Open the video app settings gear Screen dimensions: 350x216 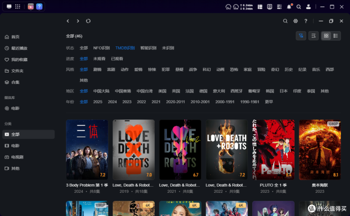click(x=296, y=21)
